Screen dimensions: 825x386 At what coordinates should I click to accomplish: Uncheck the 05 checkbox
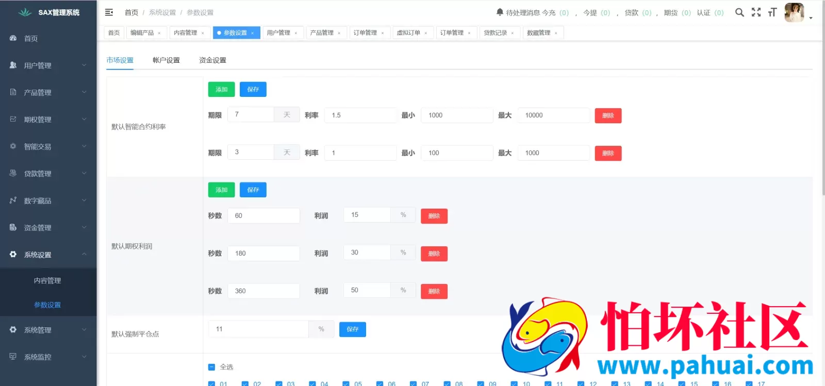346,384
